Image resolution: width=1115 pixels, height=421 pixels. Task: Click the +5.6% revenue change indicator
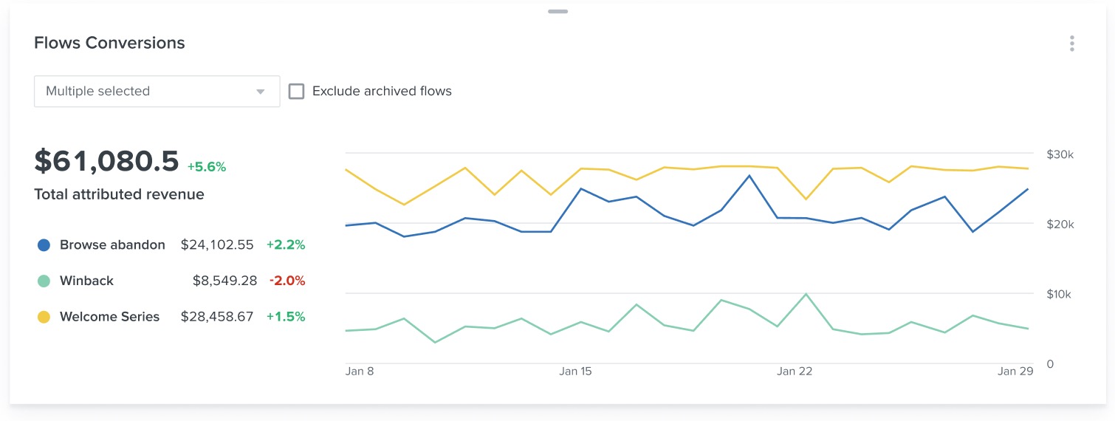point(207,167)
